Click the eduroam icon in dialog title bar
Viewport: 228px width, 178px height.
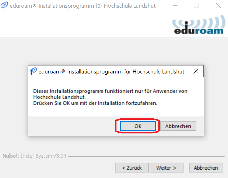pyautogui.click(x=33, y=71)
